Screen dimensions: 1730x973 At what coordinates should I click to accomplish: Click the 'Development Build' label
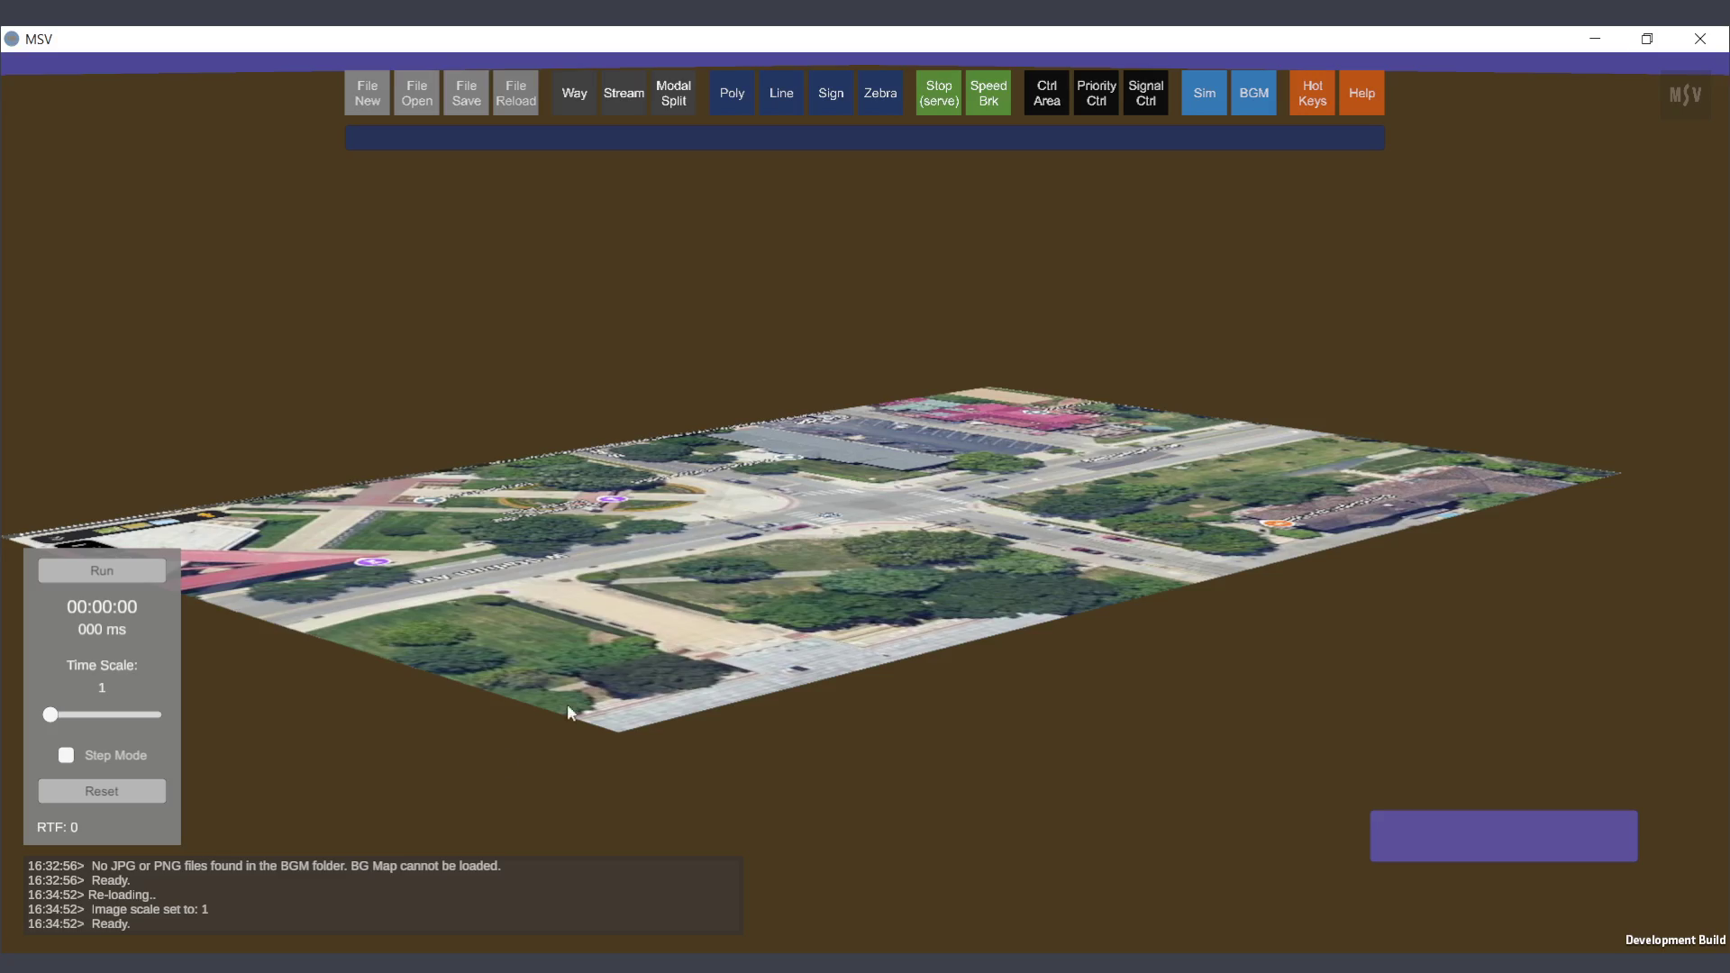(1675, 940)
